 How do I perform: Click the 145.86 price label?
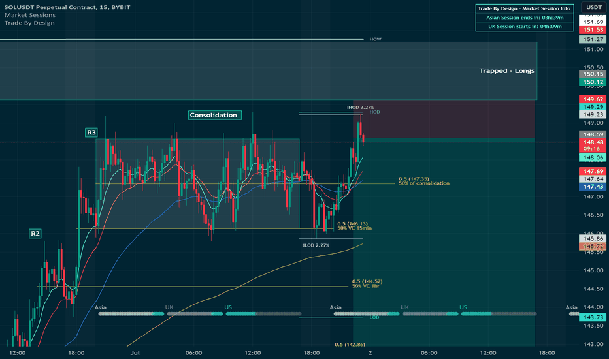593,238
